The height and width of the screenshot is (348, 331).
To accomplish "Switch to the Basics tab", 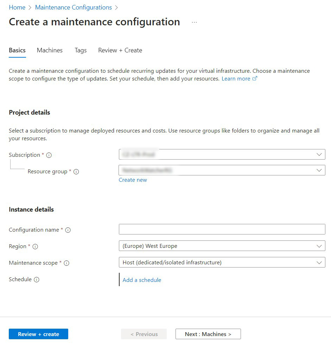I will (x=17, y=50).
